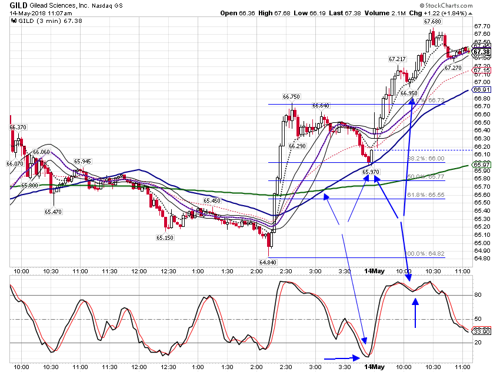Screen dimensions: 500x372
Task: Click the 'Nasdaq GS' exchange label
Action: click(x=107, y=6)
